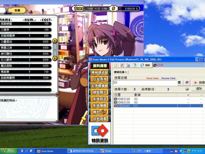
Task: Select address text 05863128 in result list
Action: 124,99
